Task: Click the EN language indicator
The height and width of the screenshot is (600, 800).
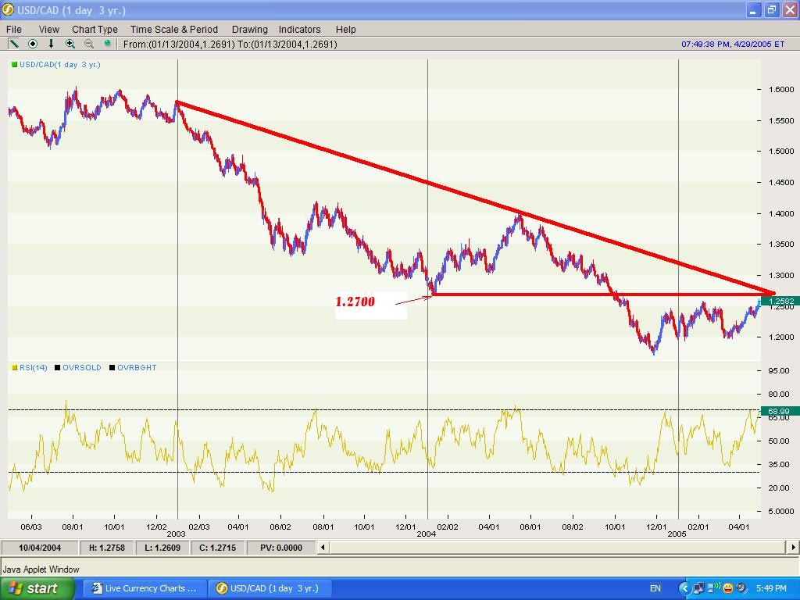Action: coord(655,589)
